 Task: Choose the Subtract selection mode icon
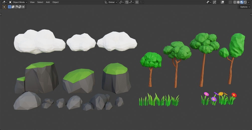pyautogui.click(x=16, y=7)
